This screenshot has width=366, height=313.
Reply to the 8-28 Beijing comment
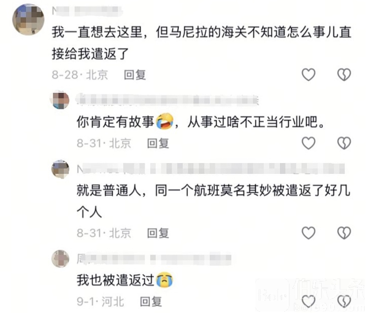click(x=135, y=75)
